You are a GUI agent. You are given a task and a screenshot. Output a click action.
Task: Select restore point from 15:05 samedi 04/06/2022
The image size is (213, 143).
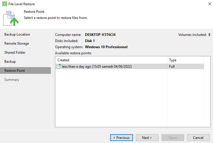coord(130,67)
